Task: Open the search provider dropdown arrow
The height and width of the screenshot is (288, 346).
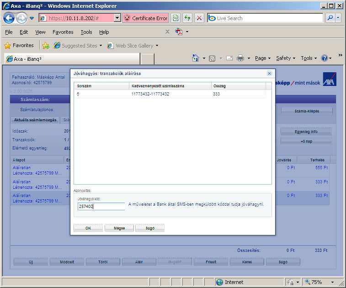Action: point(338,18)
